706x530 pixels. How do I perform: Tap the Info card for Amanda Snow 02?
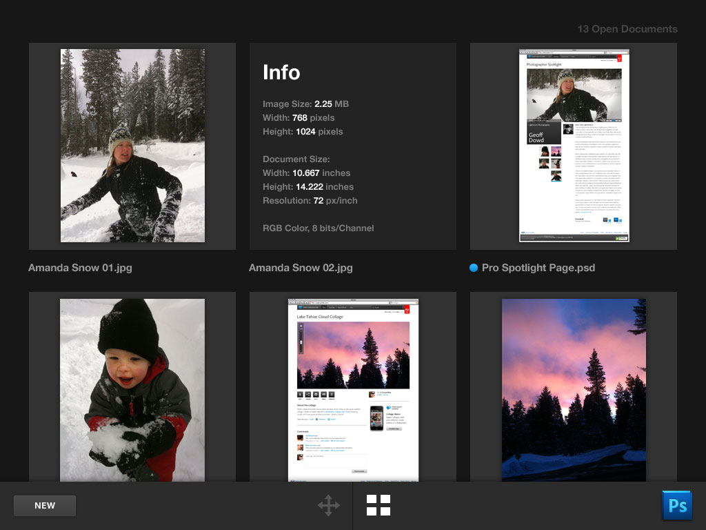353,146
